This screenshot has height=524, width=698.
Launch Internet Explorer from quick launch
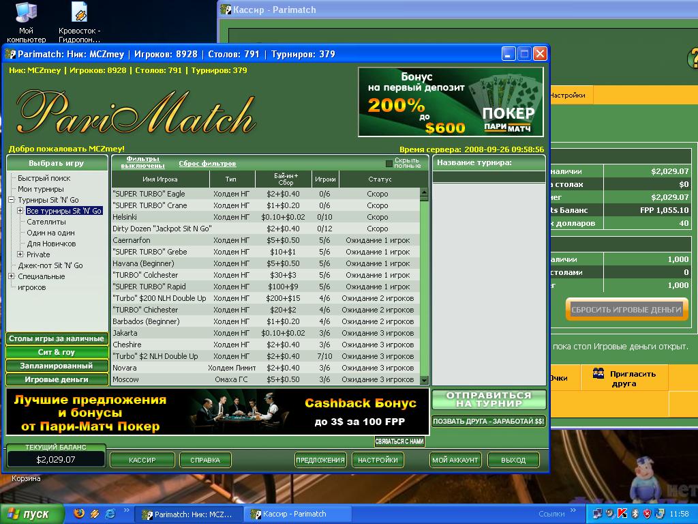(x=110, y=514)
